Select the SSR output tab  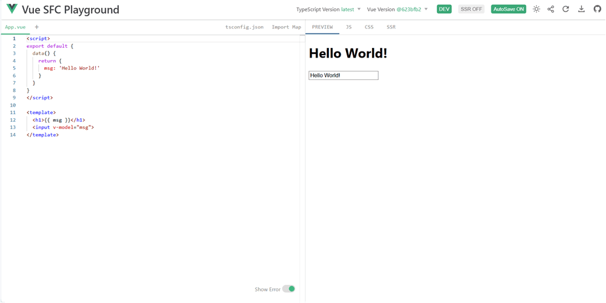pos(391,27)
